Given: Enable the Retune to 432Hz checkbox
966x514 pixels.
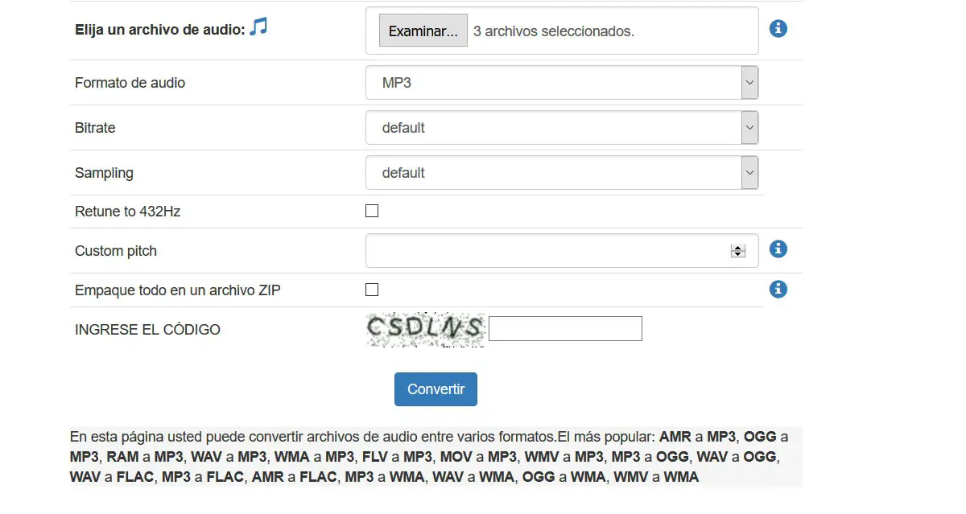Looking at the screenshot, I should 372,212.
